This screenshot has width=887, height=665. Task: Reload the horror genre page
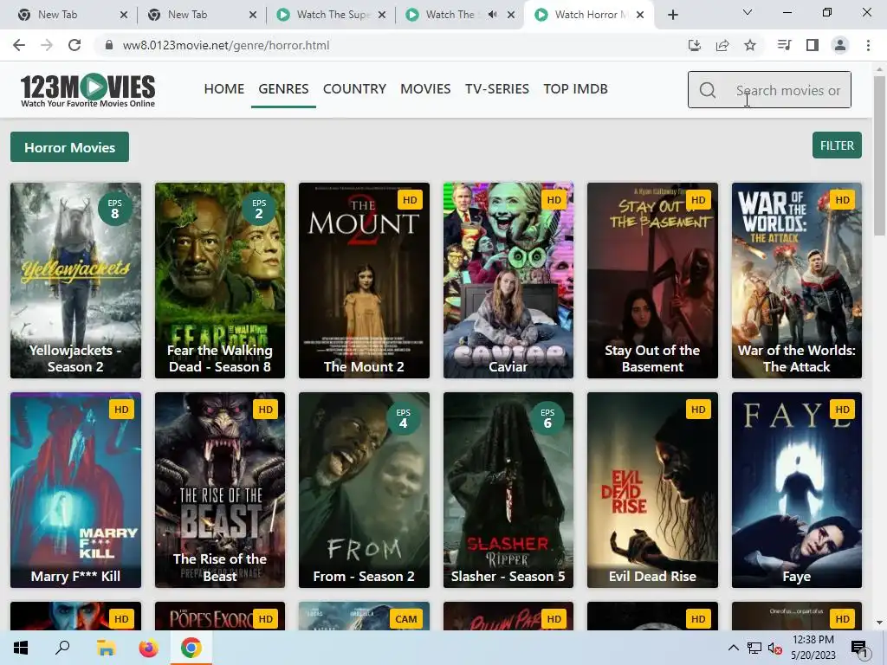click(x=74, y=45)
